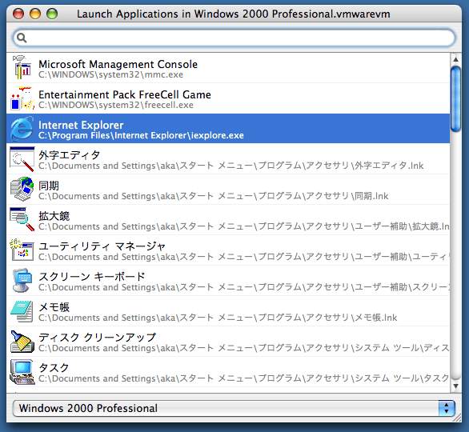Click the iexplore.exe path text
Image resolution: width=469 pixels, height=432 pixels.
[141, 135]
